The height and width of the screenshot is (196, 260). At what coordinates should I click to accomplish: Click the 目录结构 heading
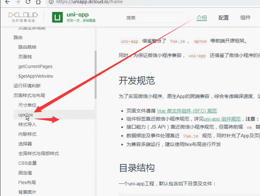pos(137,168)
